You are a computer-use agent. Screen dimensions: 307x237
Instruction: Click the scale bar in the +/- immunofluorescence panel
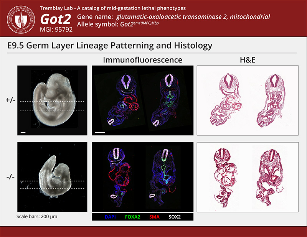point(100,132)
